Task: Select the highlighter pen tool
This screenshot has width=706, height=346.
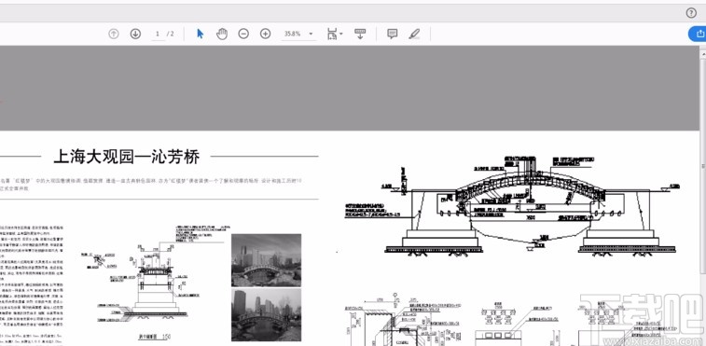Action: (414, 34)
